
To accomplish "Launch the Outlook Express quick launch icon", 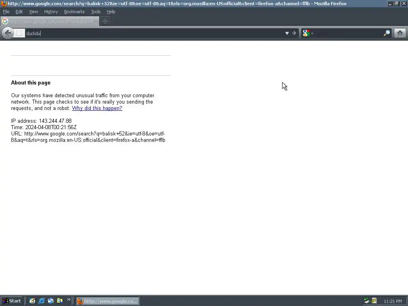I will (51, 301).
